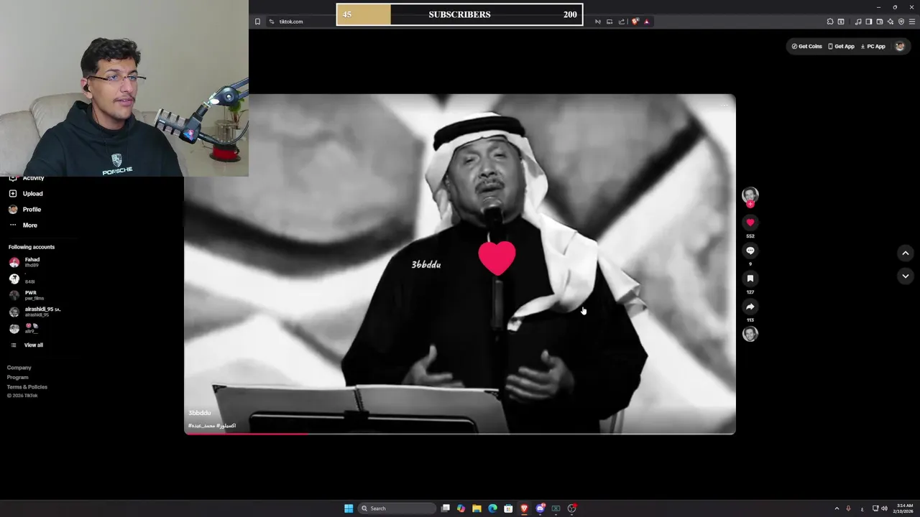Toggle the browser sidebar panel
920x517 pixels.
(868, 22)
